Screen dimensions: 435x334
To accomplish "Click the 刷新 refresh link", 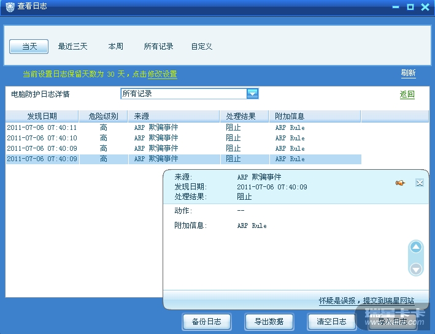I will [x=408, y=73].
